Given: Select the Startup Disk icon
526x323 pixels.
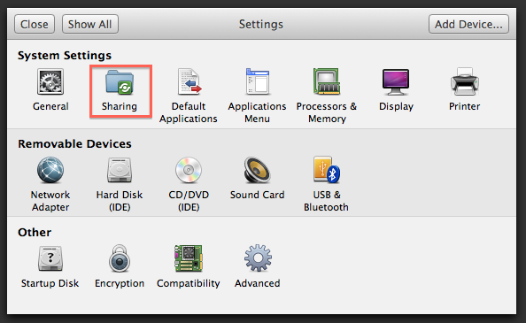Looking at the screenshot, I should click(50, 258).
